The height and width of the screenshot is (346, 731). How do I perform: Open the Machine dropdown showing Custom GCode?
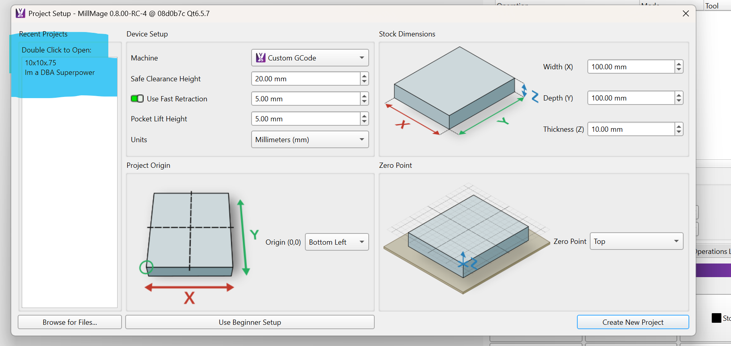(x=310, y=58)
